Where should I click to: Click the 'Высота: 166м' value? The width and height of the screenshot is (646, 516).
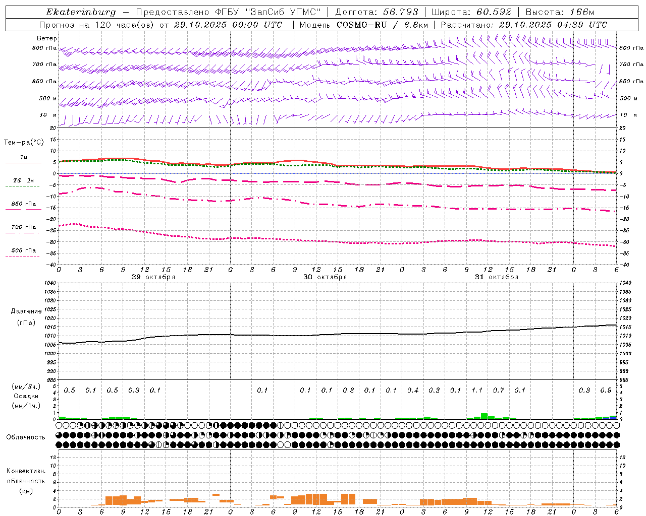[560, 12]
